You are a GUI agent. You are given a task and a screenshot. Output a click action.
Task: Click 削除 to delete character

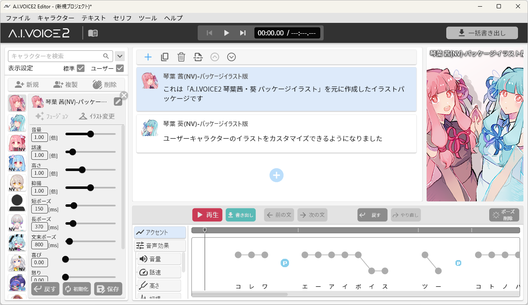click(x=105, y=84)
